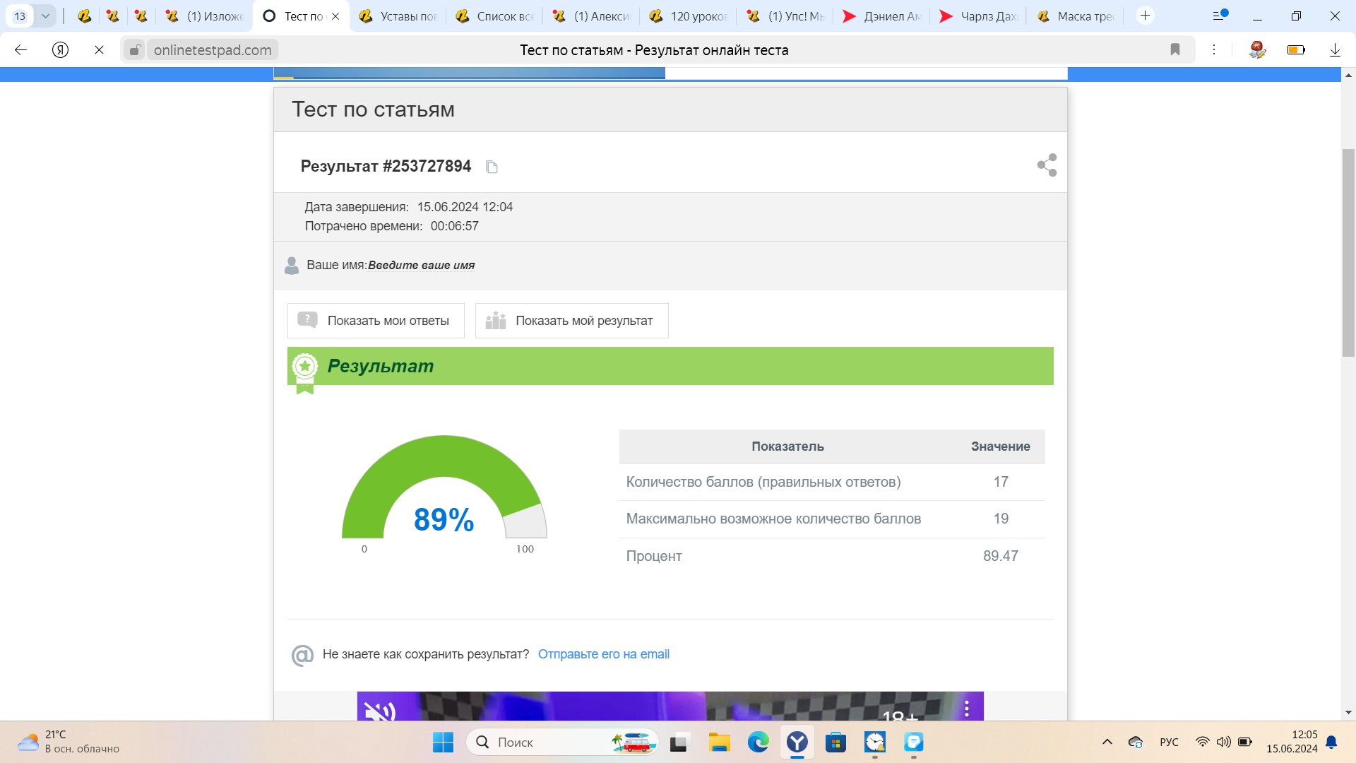
Task: Click the bookmark icon in the address bar
Action: tap(1175, 49)
